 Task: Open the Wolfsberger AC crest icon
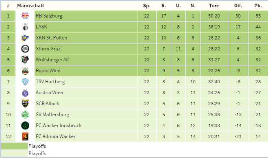pyautogui.click(x=25, y=60)
